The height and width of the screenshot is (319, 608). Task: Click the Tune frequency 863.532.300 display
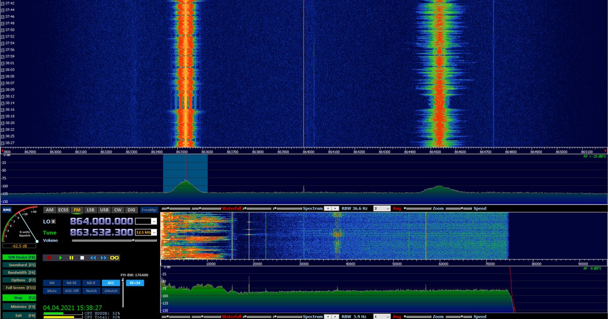[x=101, y=232]
